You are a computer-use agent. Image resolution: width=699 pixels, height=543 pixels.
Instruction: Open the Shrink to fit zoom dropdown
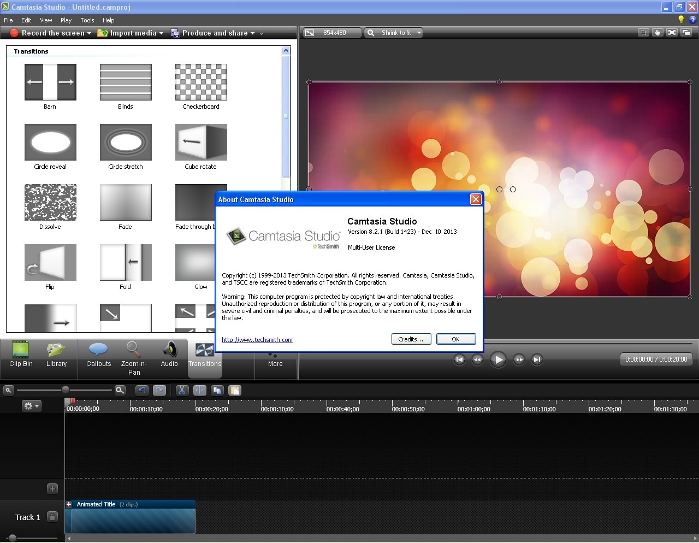click(419, 33)
